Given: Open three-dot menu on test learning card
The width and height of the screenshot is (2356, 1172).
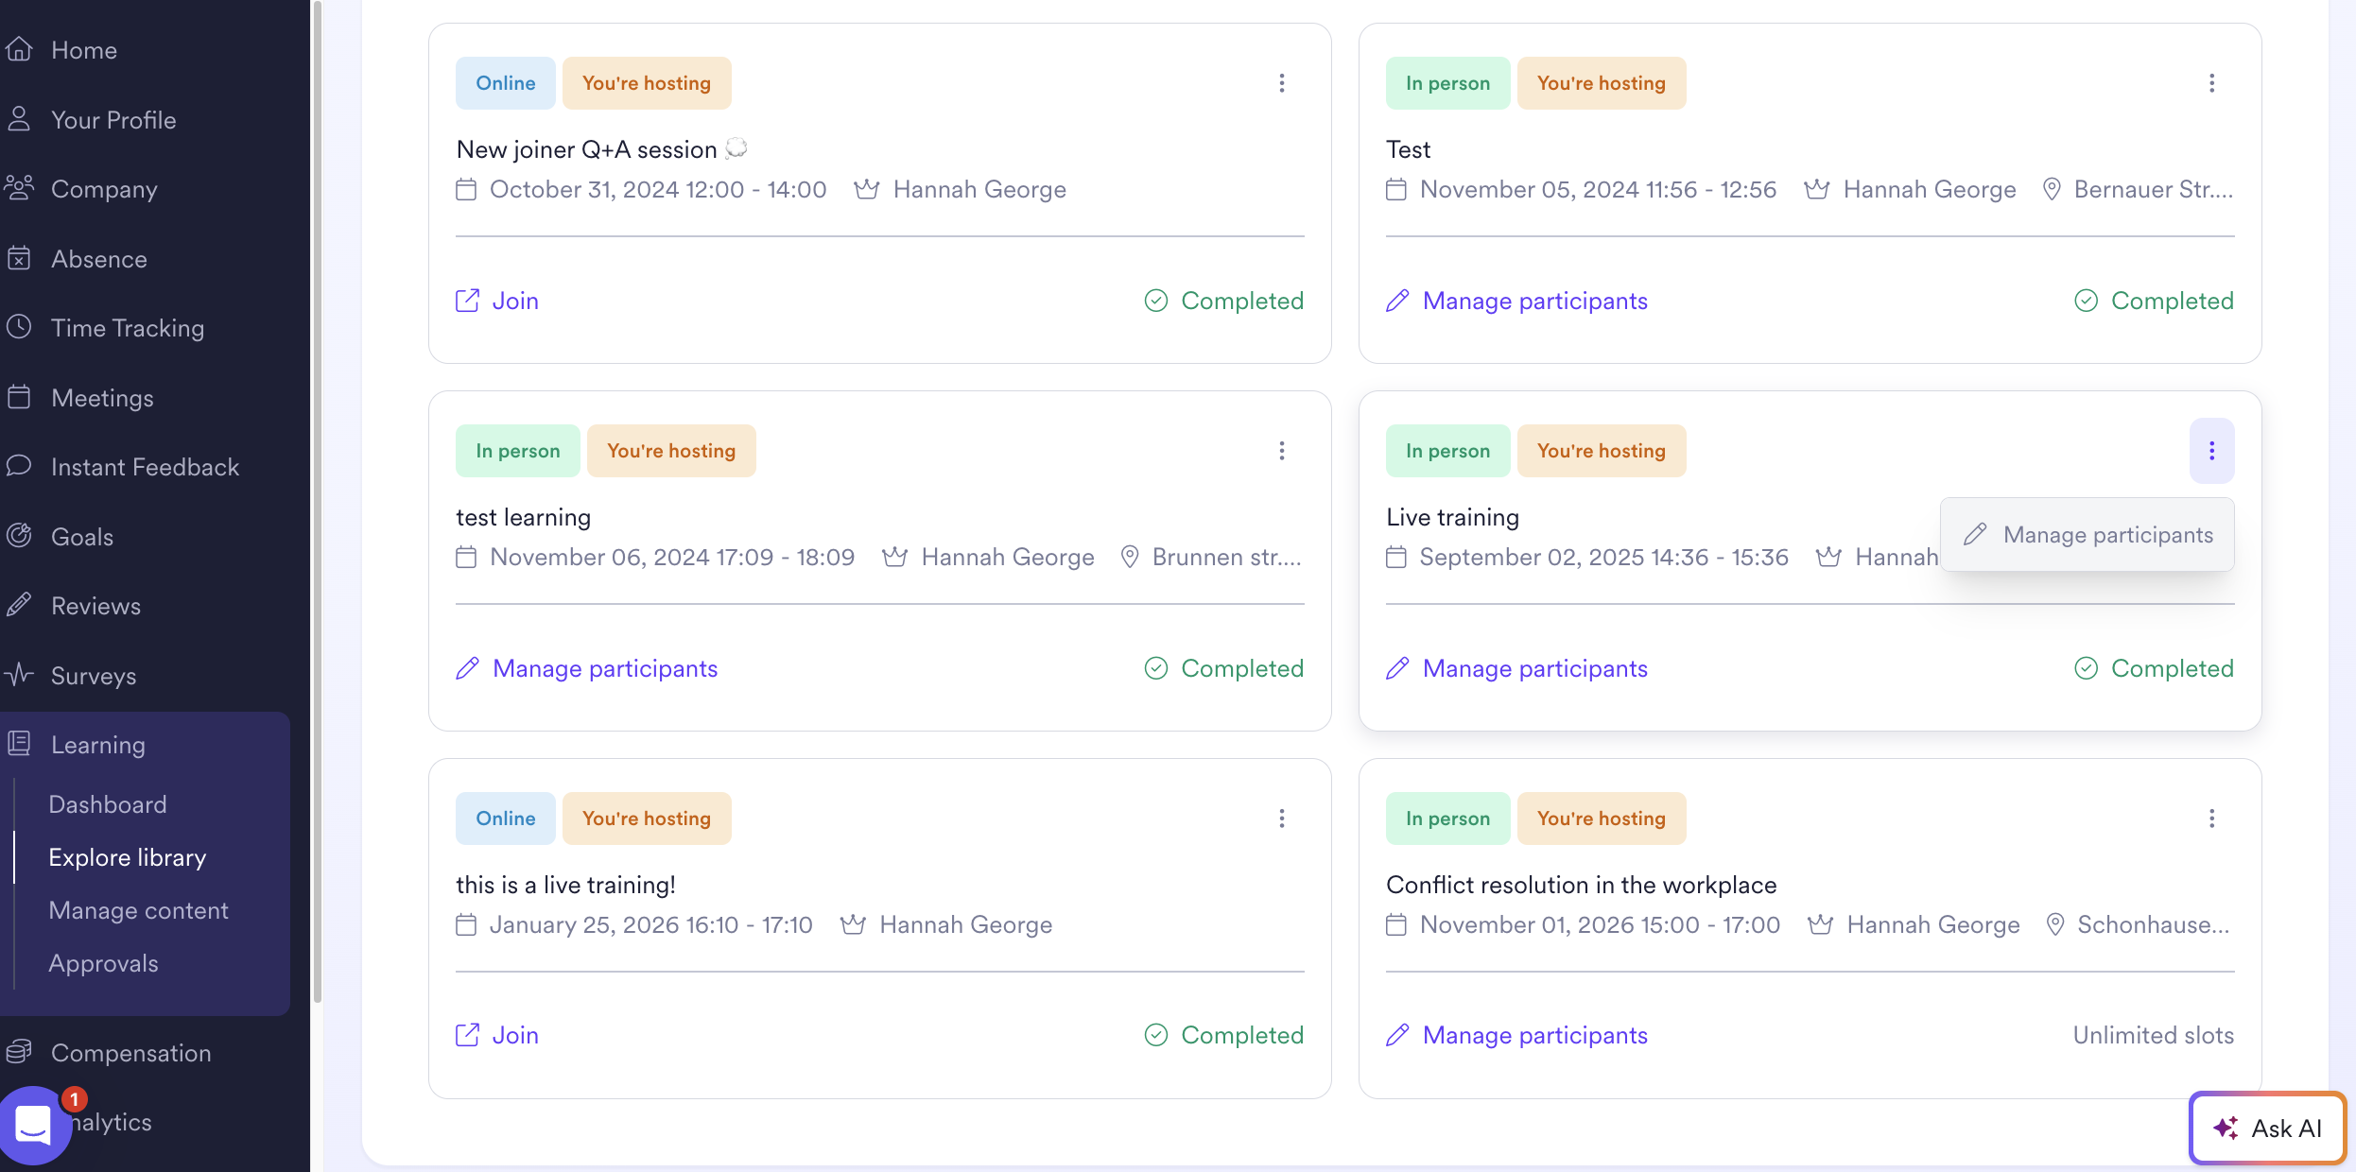Looking at the screenshot, I should (1282, 451).
